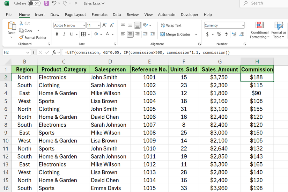This screenshot has height=192, width=288.
Task: Open the font name dropdown (Aptos Narrow)
Action: click(84, 25)
